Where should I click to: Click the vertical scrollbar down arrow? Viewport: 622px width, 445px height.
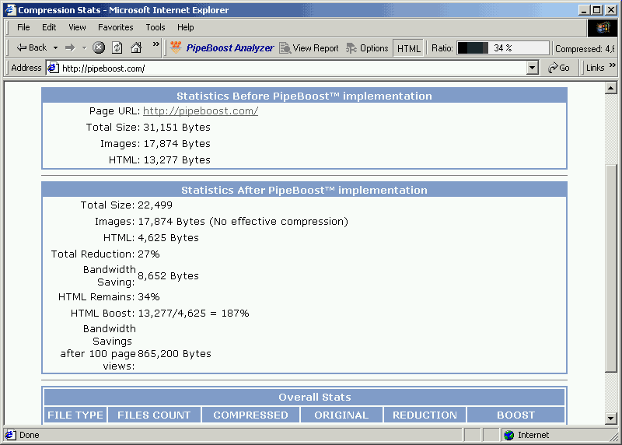tap(611, 419)
